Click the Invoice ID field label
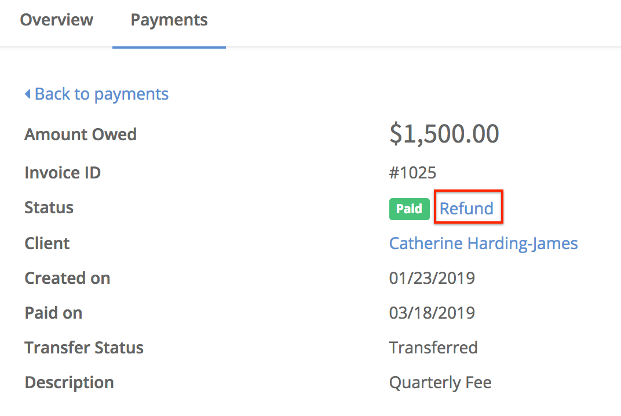The height and width of the screenshot is (416, 621). point(62,172)
